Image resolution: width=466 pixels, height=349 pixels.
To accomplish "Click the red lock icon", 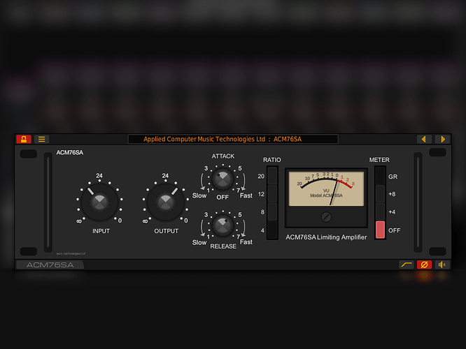I will (24, 140).
